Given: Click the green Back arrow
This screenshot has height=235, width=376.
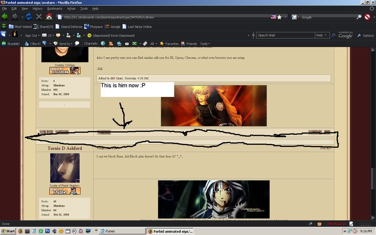Looking at the screenshot, I should pyautogui.click(x=5, y=17).
